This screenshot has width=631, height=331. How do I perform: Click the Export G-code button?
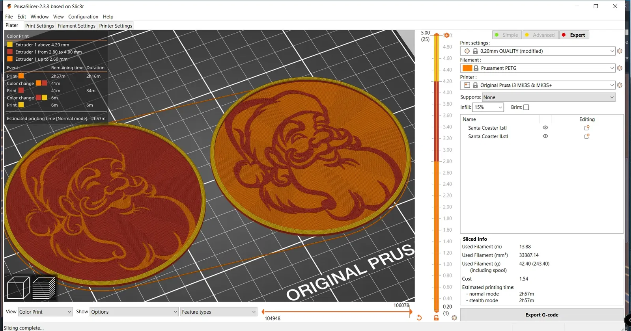click(x=541, y=315)
